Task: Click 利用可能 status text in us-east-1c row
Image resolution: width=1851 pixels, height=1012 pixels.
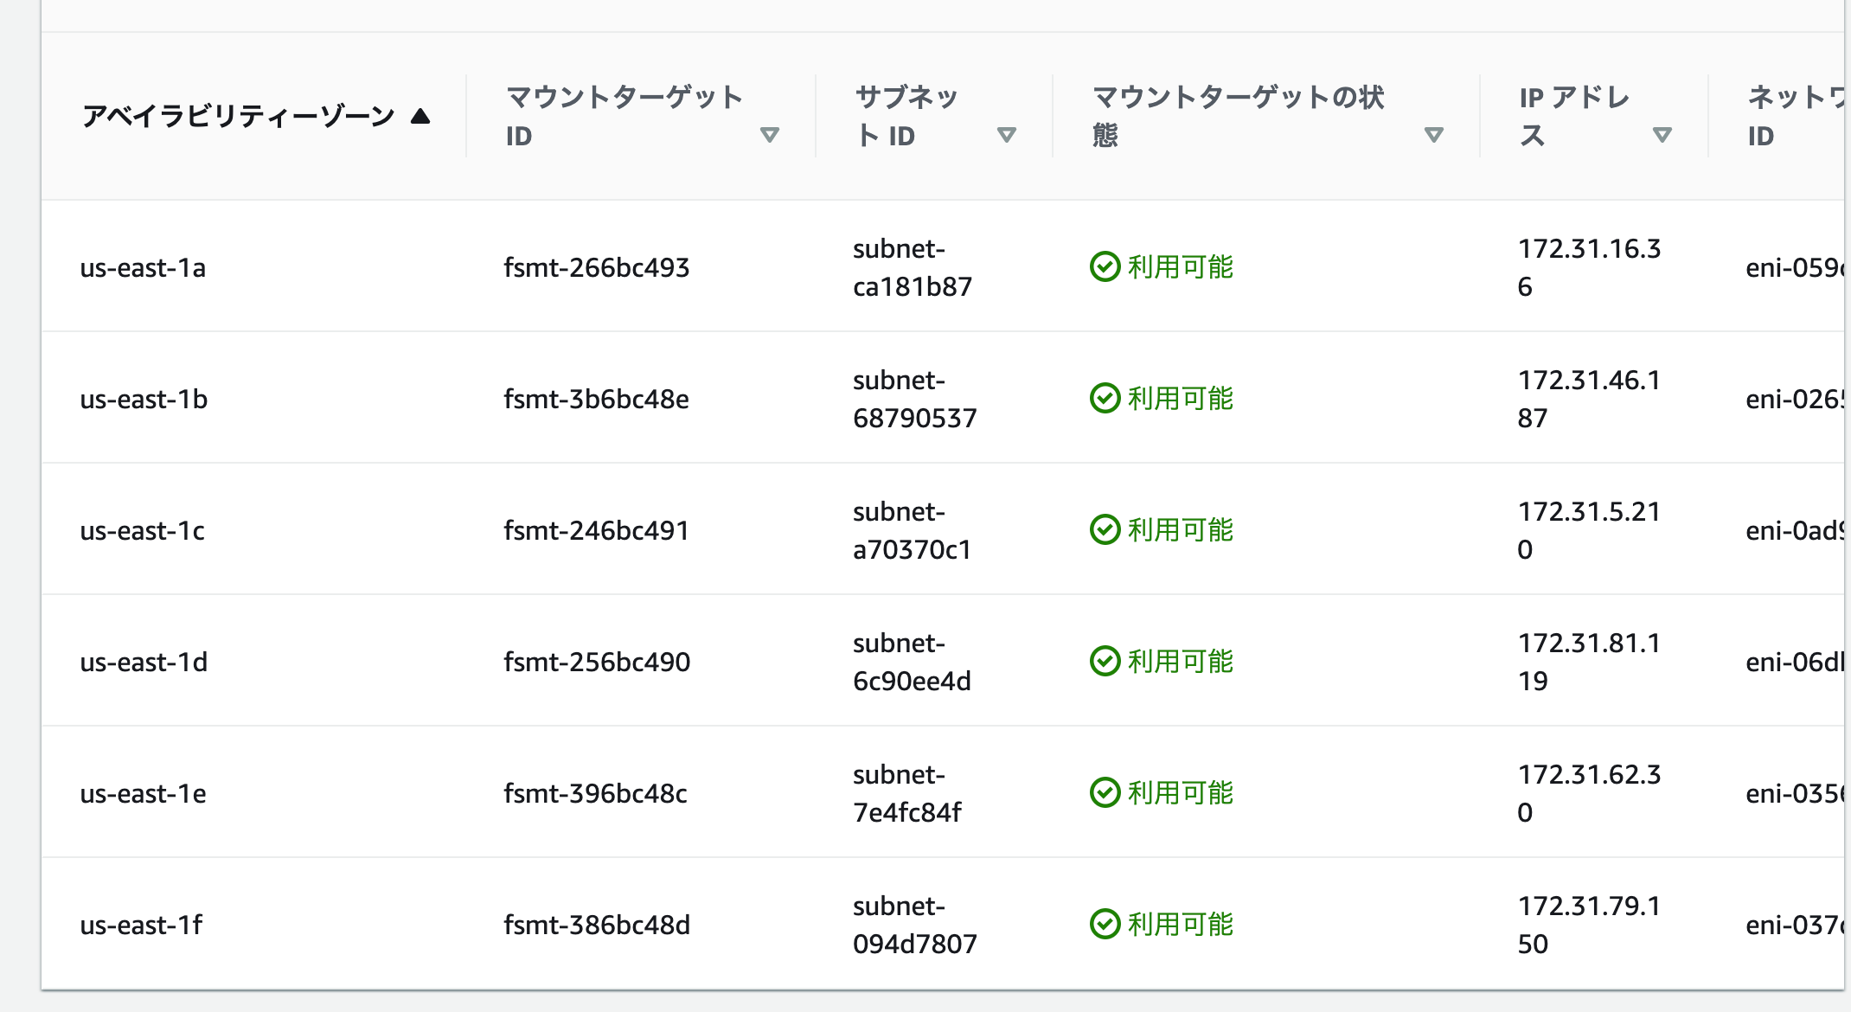Action: tap(1181, 530)
